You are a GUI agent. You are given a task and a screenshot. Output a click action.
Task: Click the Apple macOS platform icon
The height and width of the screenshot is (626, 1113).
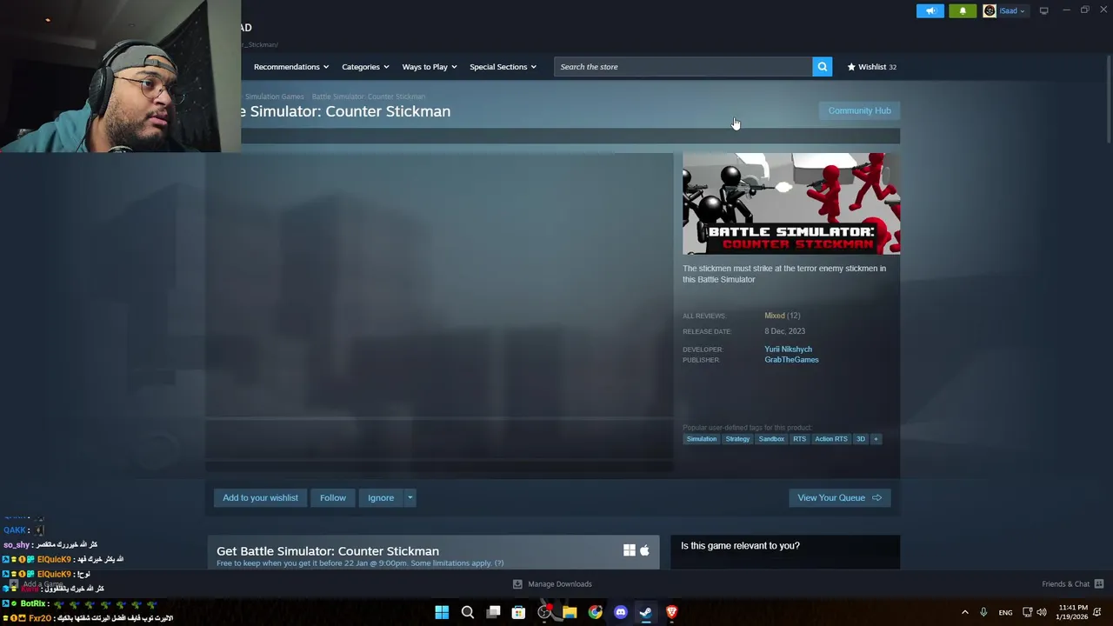coord(644,550)
